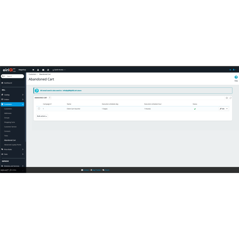Screen dimensions: 239x239
Task: Open the envelope messages icon in header
Action: tap(43, 70)
